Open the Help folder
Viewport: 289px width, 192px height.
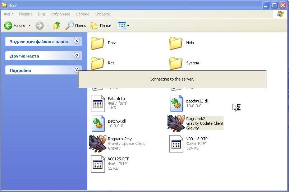pyautogui.click(x=176, y=43)
